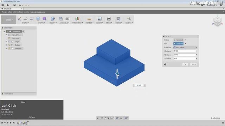The height and width of the screenshot is (126, 225).
Task: Open the Display Settings icon
Action: click(x=117, y=118)
